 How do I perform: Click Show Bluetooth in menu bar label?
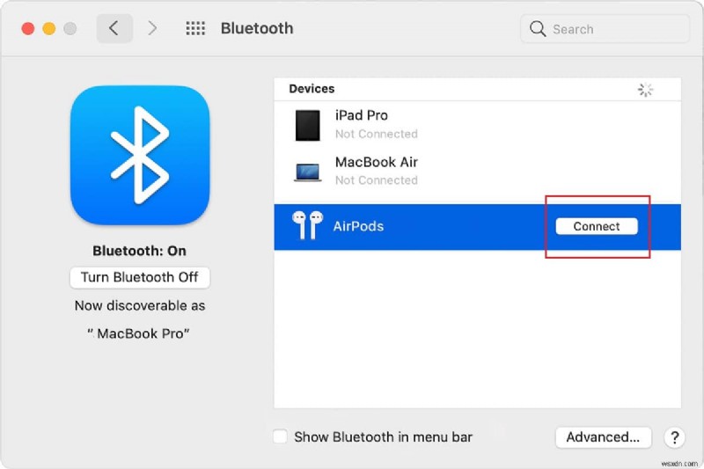[383, 437]
